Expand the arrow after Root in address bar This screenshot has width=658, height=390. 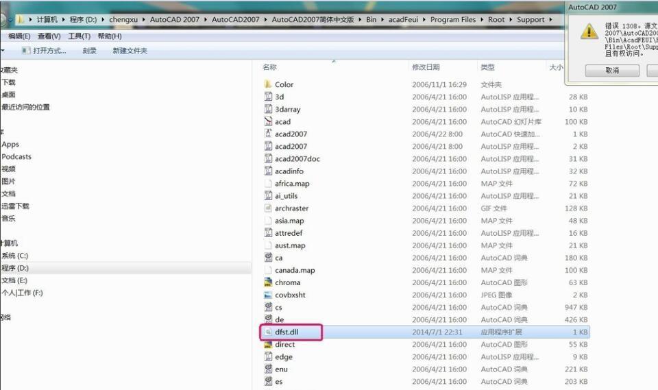coord(511,19)
